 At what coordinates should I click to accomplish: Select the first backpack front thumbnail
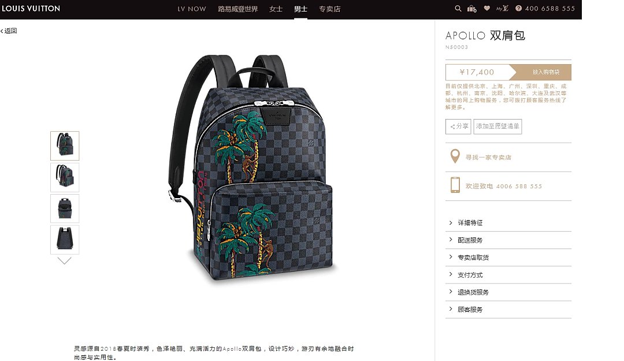point(65,146)
